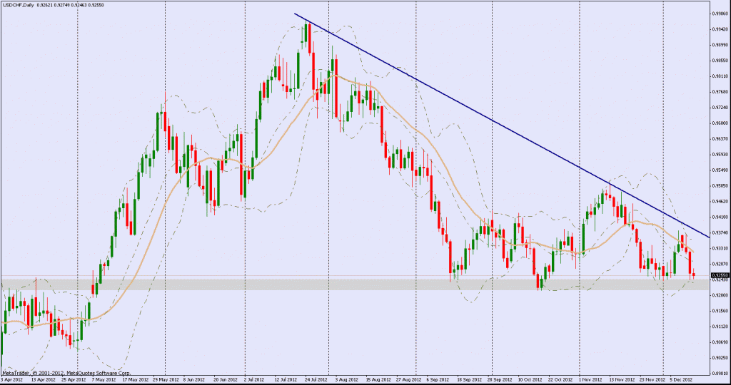Click the 24 Jul 2012 date label
The height and width of the screenshot is (385, 731).
tap(316, 380)
